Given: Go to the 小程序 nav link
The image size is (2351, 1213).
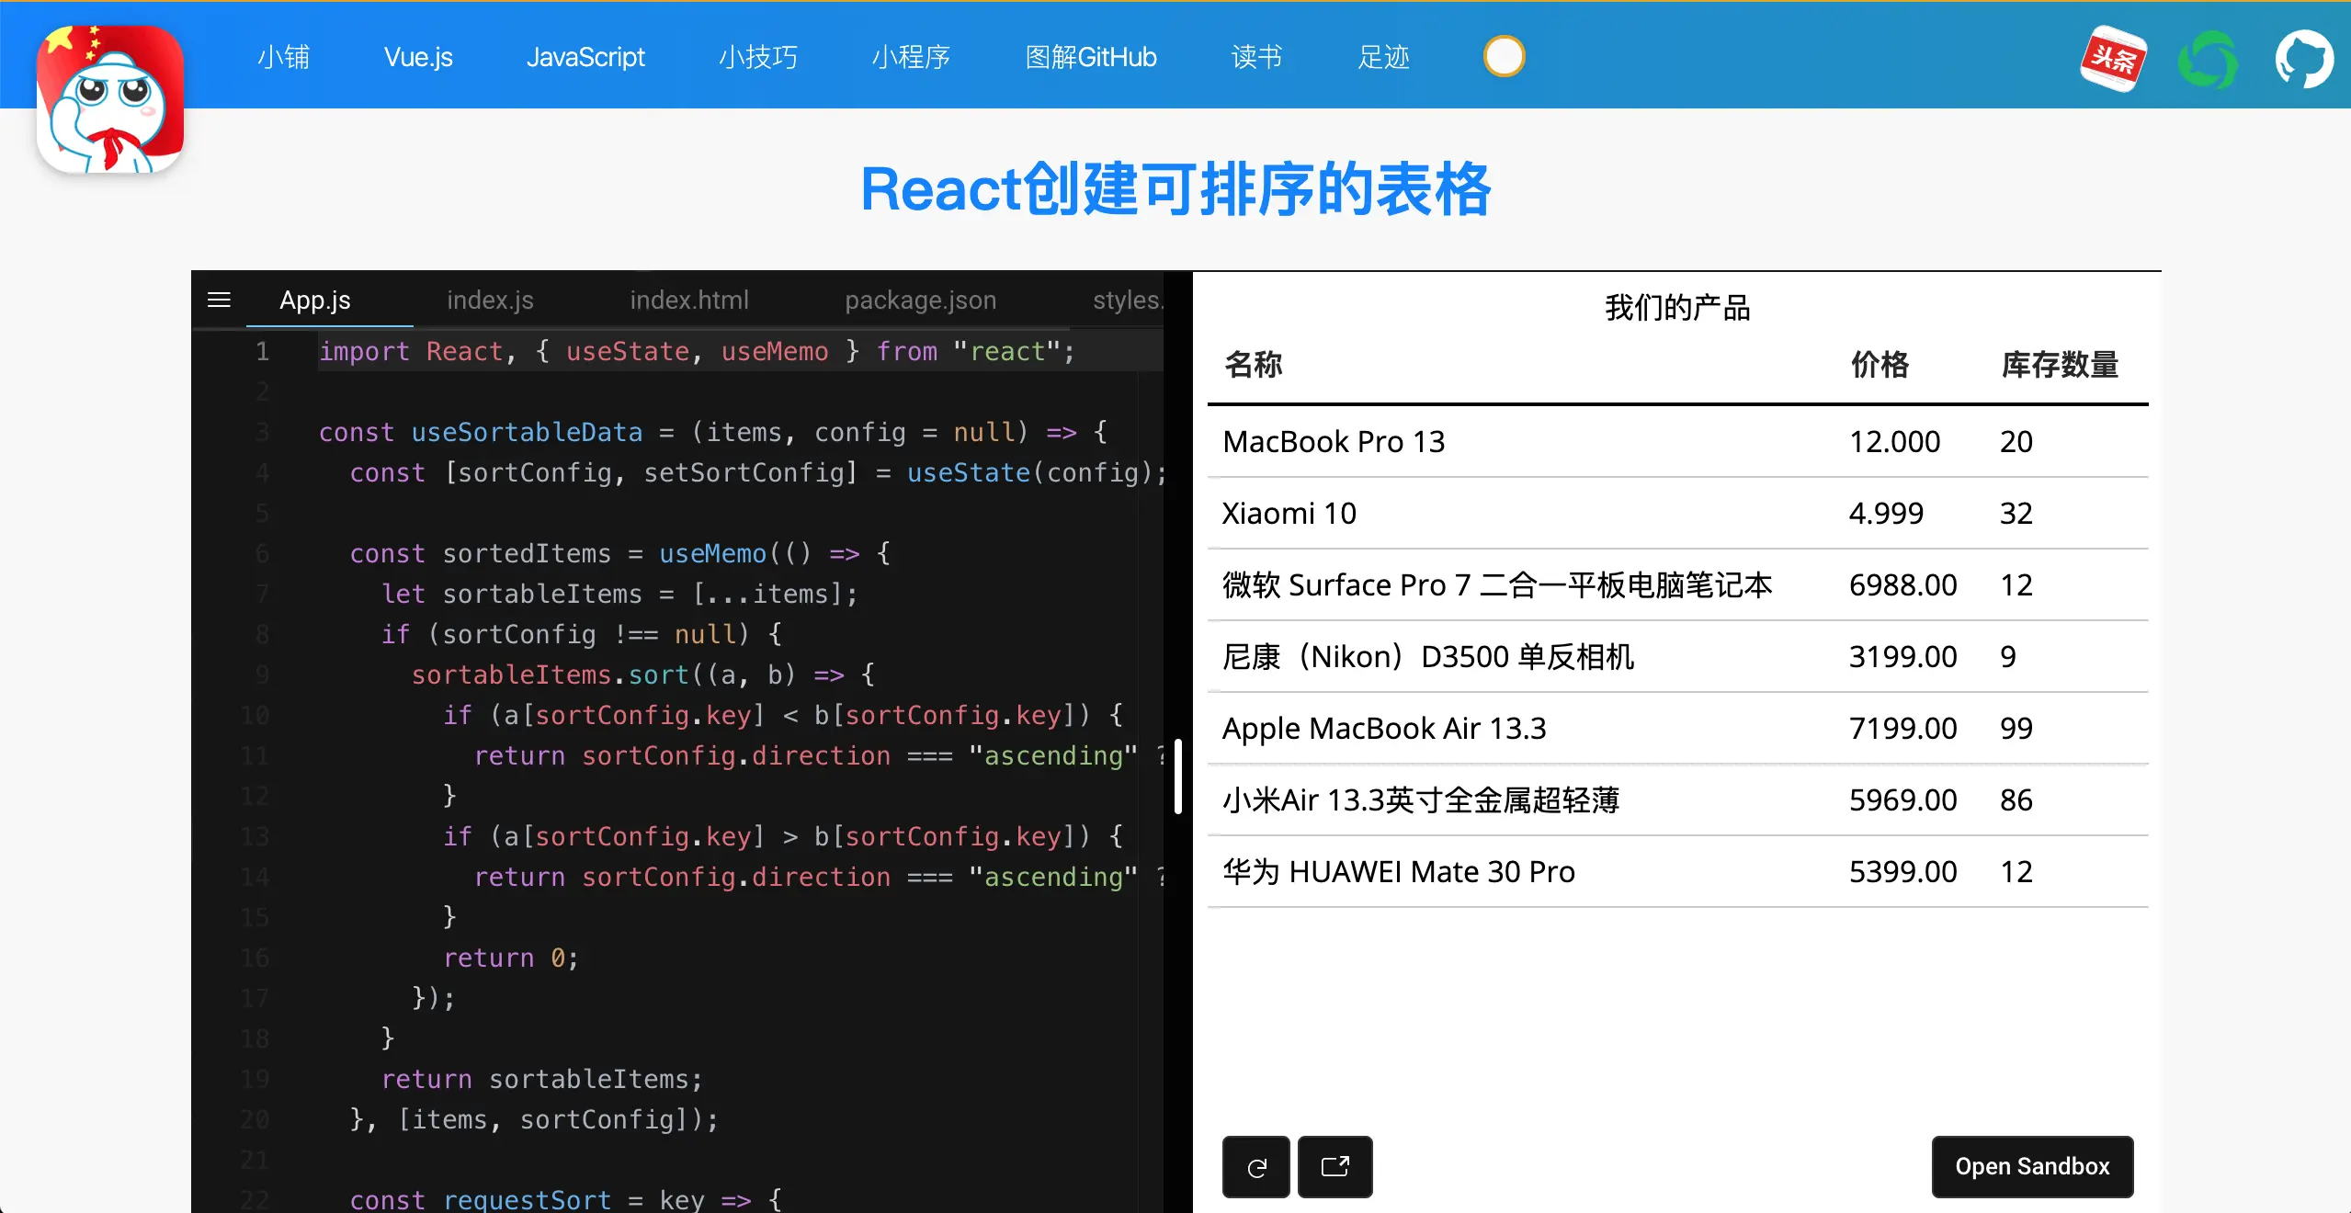Looking at the screenshot, I should point(911,57).
